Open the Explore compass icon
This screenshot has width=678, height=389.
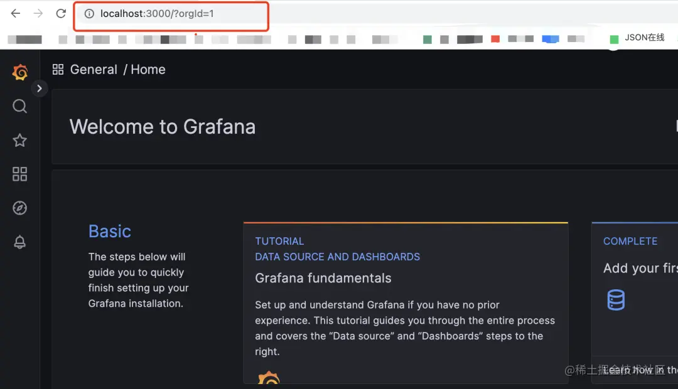pyautogui.click(x=19, y=208)
